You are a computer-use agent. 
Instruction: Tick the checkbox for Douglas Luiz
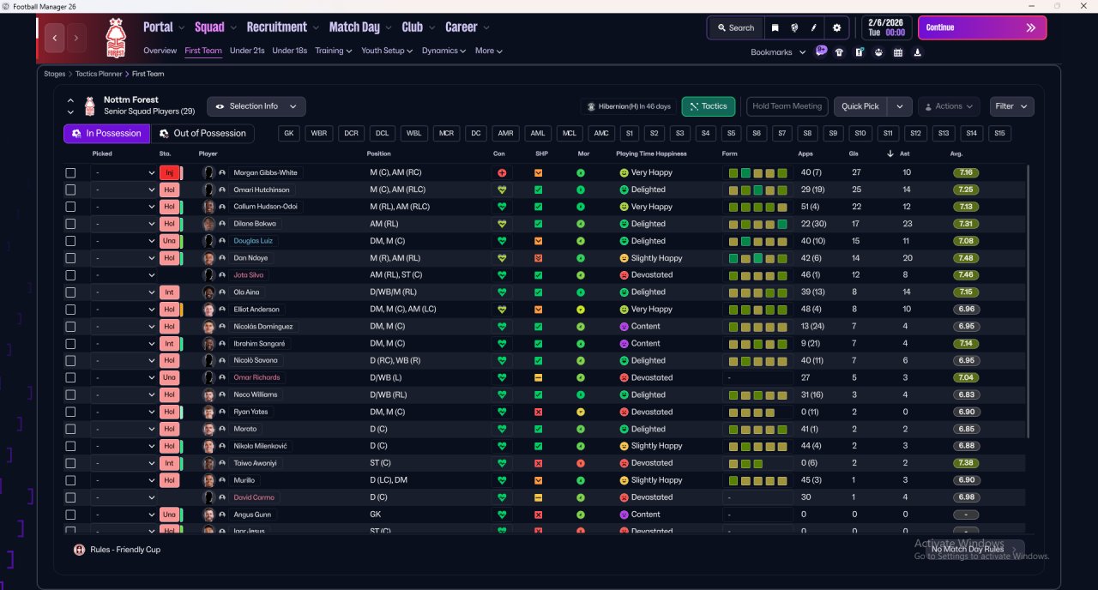point(70,241)
